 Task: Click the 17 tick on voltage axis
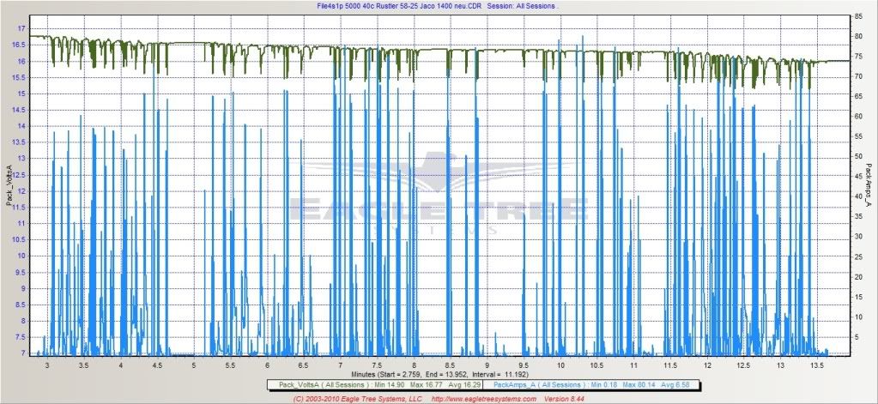[20, 28]
